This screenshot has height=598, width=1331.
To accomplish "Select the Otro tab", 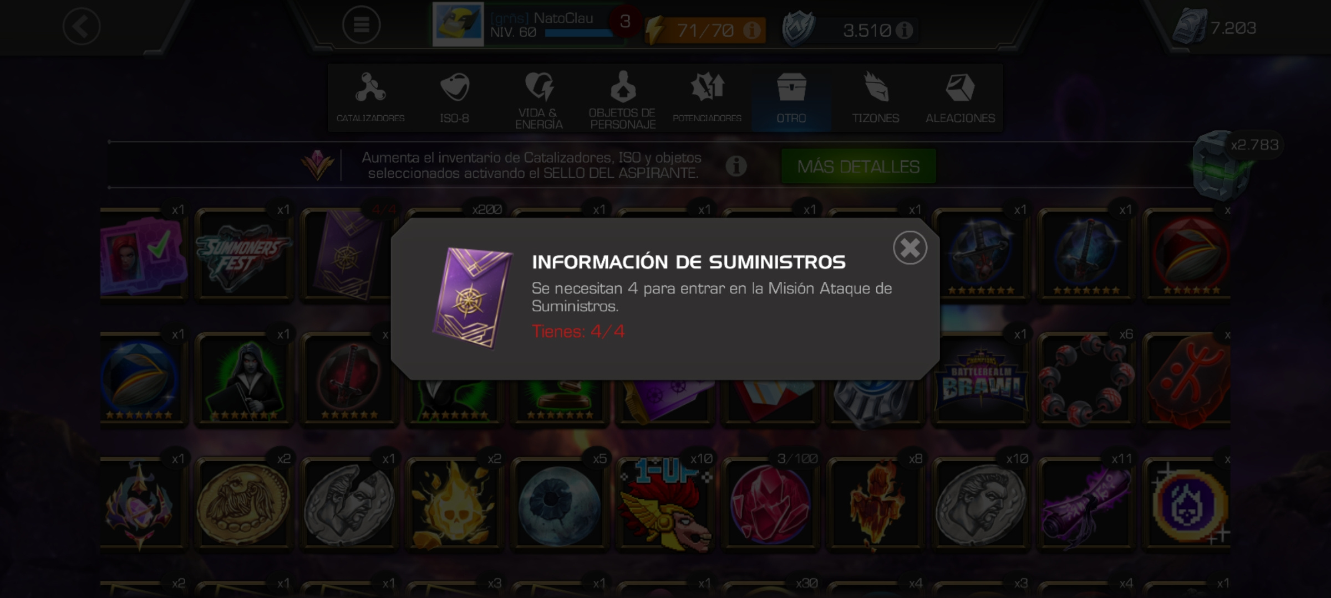I will [791, 98].
